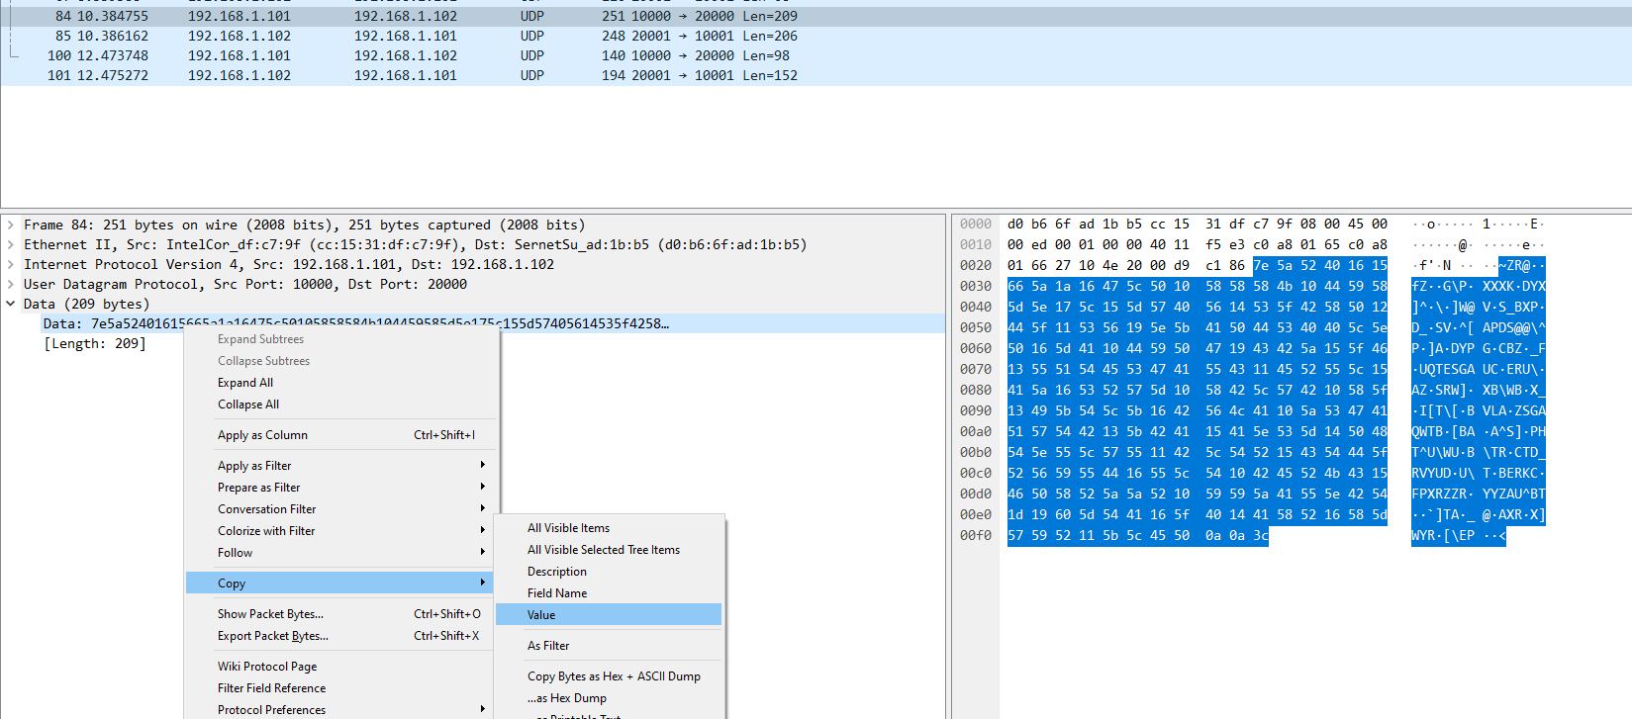Select Export Packet Bytes...
Screen dimensions: 1632x719
click(x=339, y=635)
